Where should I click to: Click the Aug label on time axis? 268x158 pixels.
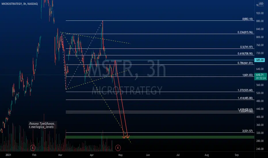pos(207,155)
